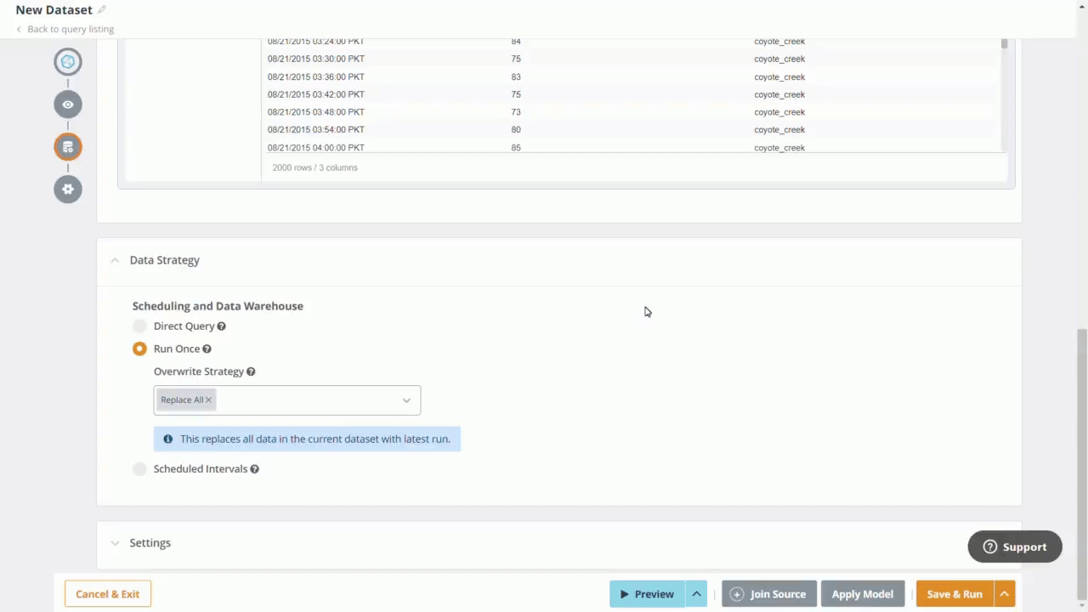Go to the gear settings step icon
This screenshot has height=612, width=1088.
coord(68,189)
